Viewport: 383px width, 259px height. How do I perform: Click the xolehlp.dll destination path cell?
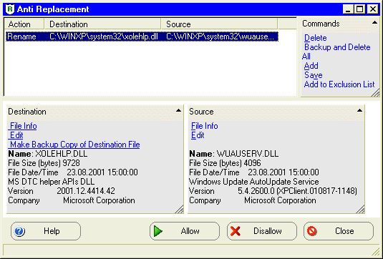point(104,36)
